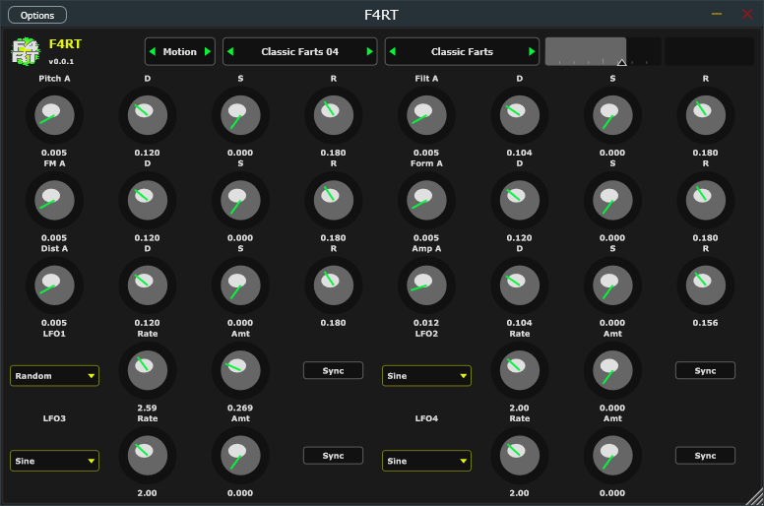
Task: Click the Motion category selector
Action: pos(180,51)
